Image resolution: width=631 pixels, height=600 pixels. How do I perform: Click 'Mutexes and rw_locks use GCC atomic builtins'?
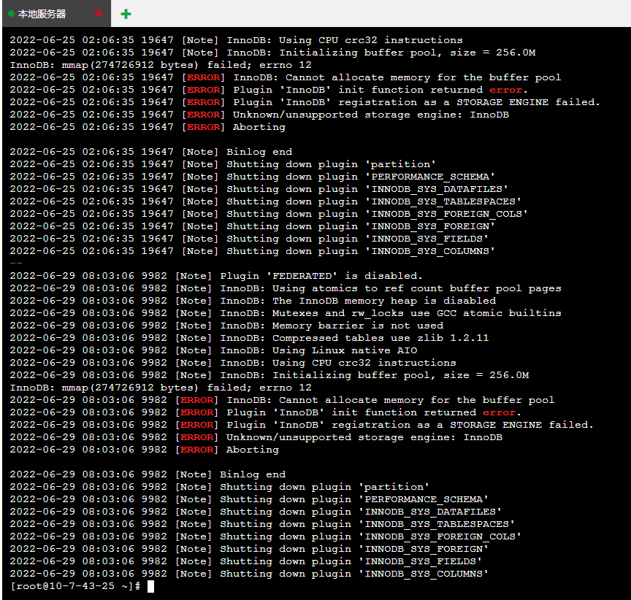(x=416, y=313)
